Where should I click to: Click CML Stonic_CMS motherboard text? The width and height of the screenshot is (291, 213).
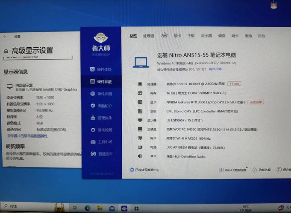pos(202,111)
